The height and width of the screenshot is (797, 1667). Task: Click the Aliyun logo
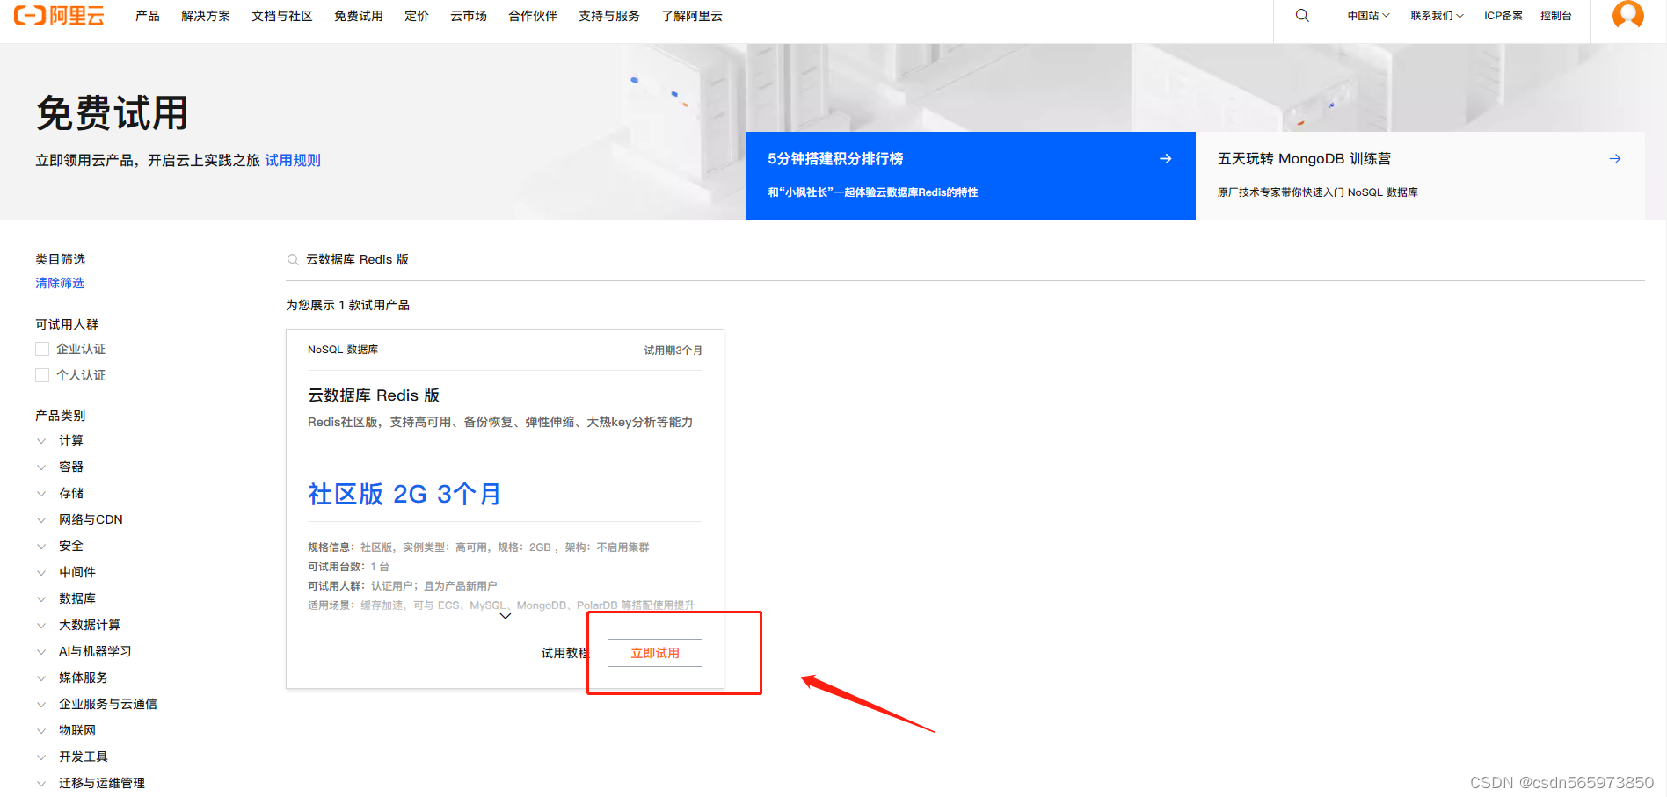tap(59, 15)
